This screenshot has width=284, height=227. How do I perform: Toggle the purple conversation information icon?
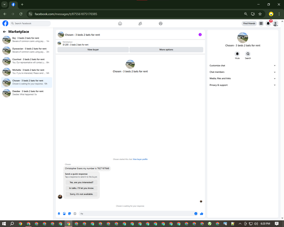tap(200, 35)
